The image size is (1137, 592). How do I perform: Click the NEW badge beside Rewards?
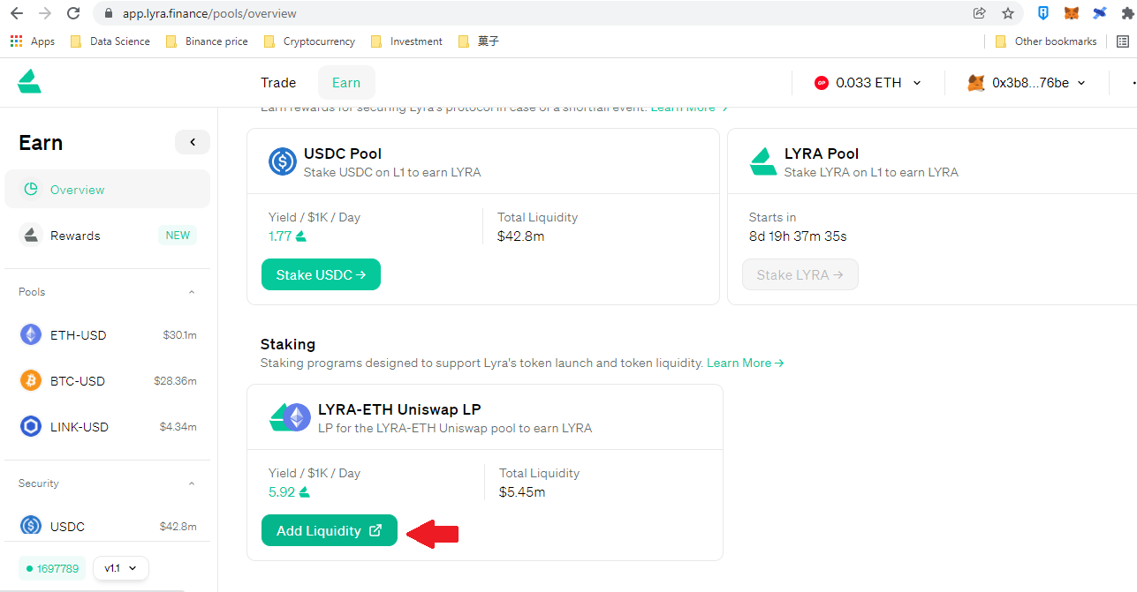click(x=178, y=236)
